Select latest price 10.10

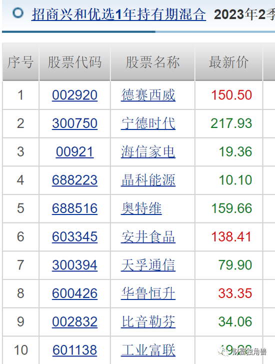point(235,180)
